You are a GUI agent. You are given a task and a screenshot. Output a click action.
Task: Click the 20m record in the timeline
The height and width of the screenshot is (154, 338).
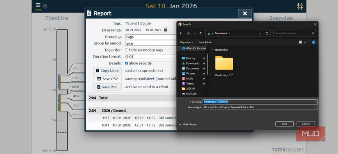(x=76, y=68)
